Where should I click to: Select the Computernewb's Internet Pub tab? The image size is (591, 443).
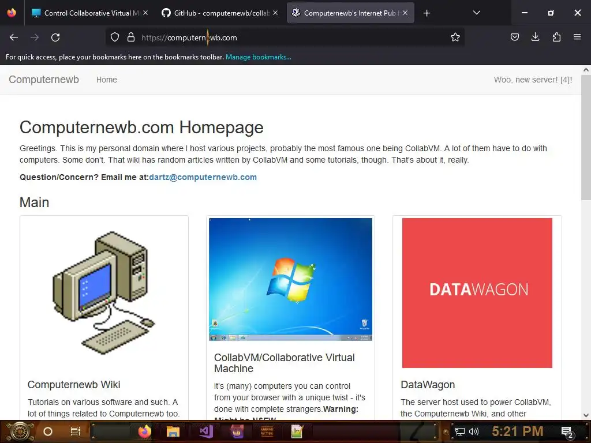pyautogui.click(x=350, y=13)
